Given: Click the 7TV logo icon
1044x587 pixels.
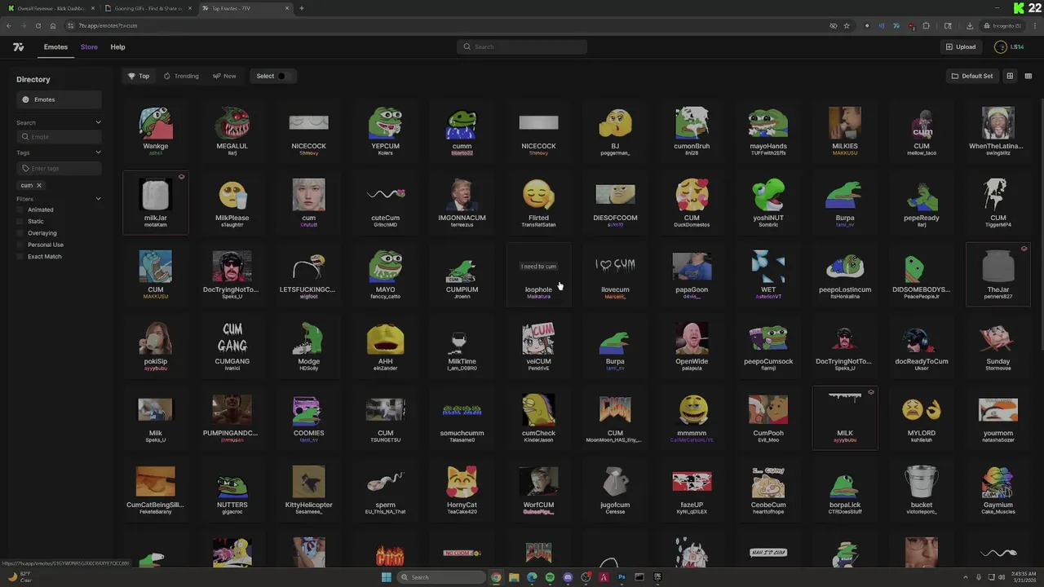Looking at the screenshot, I should (18, 46).
